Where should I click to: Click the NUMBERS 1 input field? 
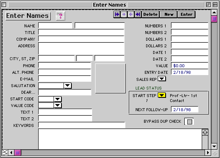(190, 26)
